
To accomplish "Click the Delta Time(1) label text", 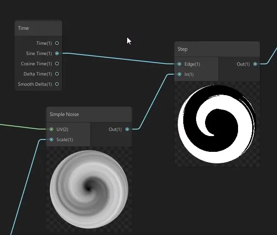I will tap(38, 74).
